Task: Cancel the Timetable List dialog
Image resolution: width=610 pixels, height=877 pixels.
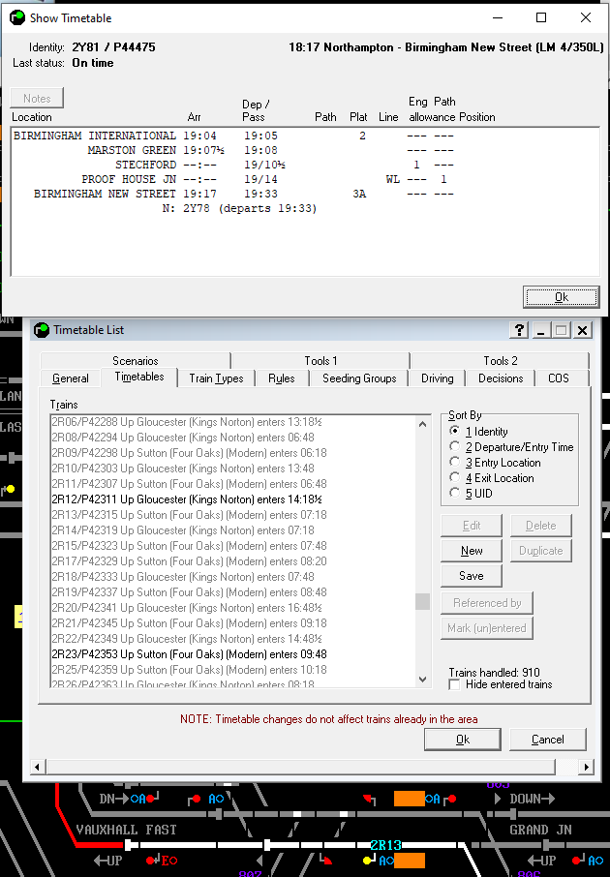Action: pyautogui.click(x=548, y=740)
